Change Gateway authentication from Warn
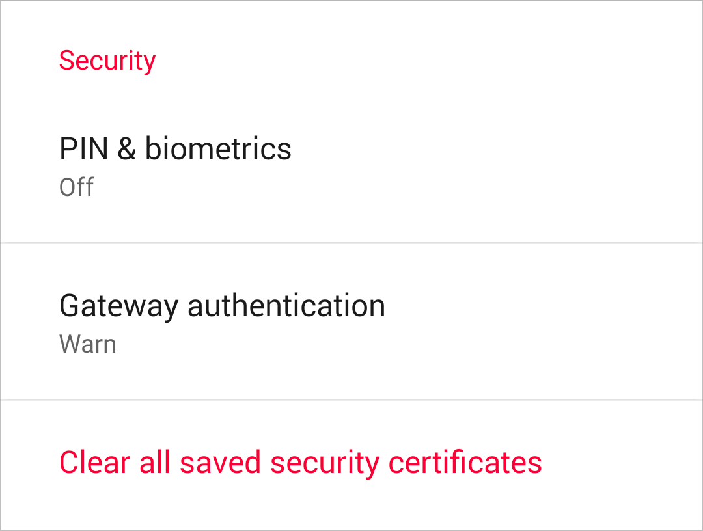Image resolution: width=703 pixels, height=531 pixels. click(x=351, y=323)
